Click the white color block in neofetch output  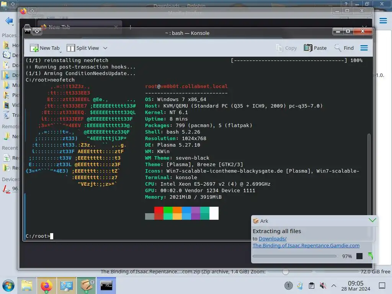tap(214, 213)
